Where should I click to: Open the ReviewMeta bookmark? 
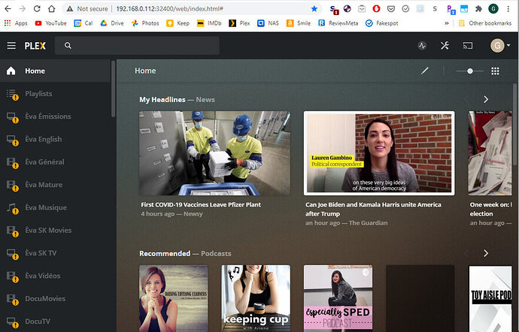click(x=338, y=23)
